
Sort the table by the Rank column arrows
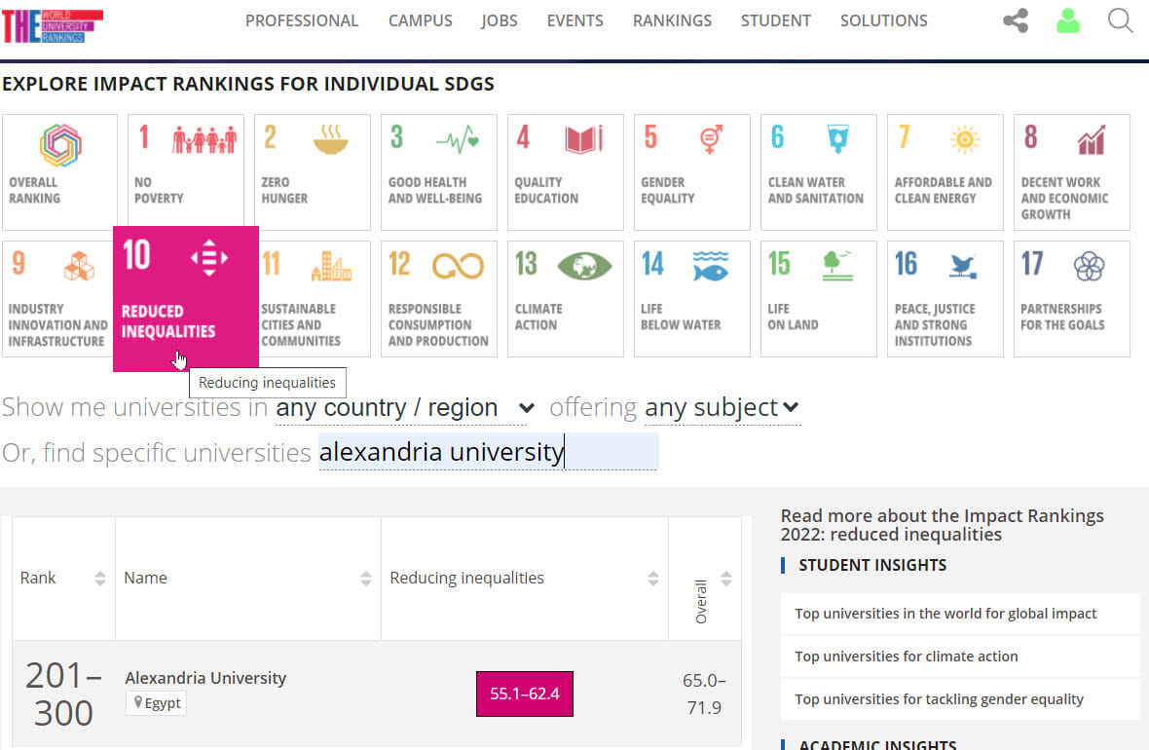click(x=99, y=577)
